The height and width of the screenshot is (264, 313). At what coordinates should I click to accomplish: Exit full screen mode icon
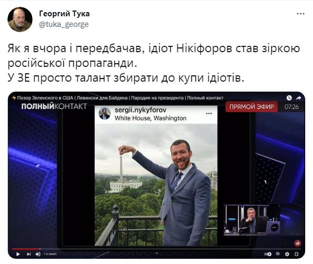point(297,254)
